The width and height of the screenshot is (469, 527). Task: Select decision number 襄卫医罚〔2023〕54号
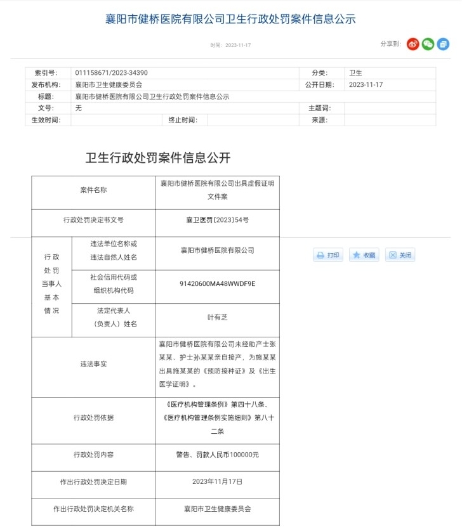pos(217,220)
